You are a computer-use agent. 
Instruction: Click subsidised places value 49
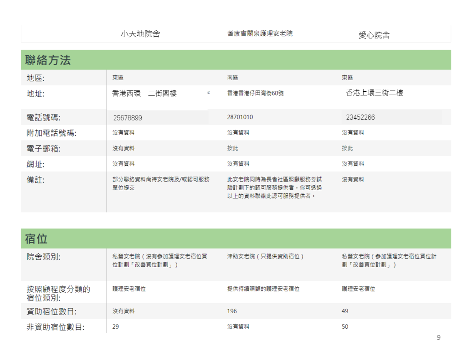345,311
